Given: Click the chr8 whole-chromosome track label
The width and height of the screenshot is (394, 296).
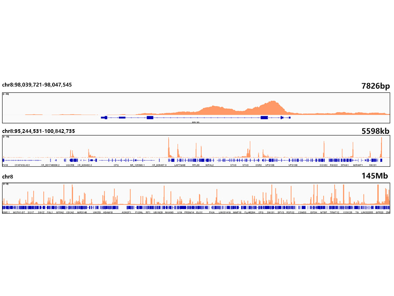Looking at the screenshot, I should (8, 177).
